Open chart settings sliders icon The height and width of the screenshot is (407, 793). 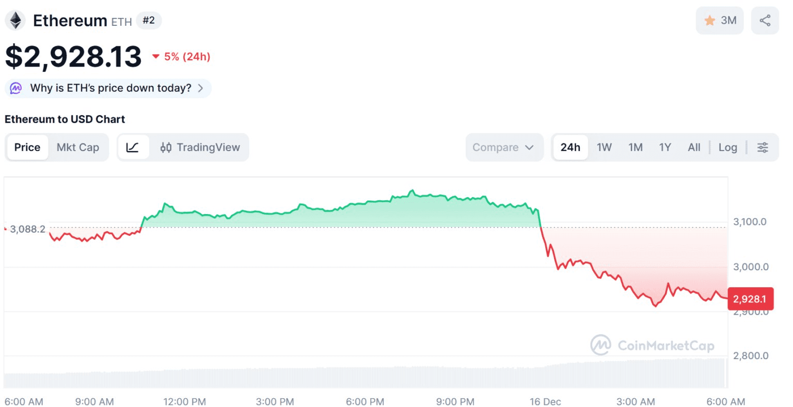coord(763,148)
